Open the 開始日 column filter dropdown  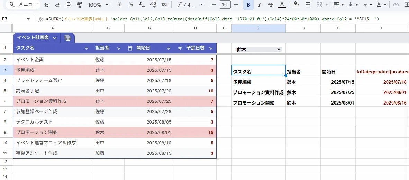169,48
